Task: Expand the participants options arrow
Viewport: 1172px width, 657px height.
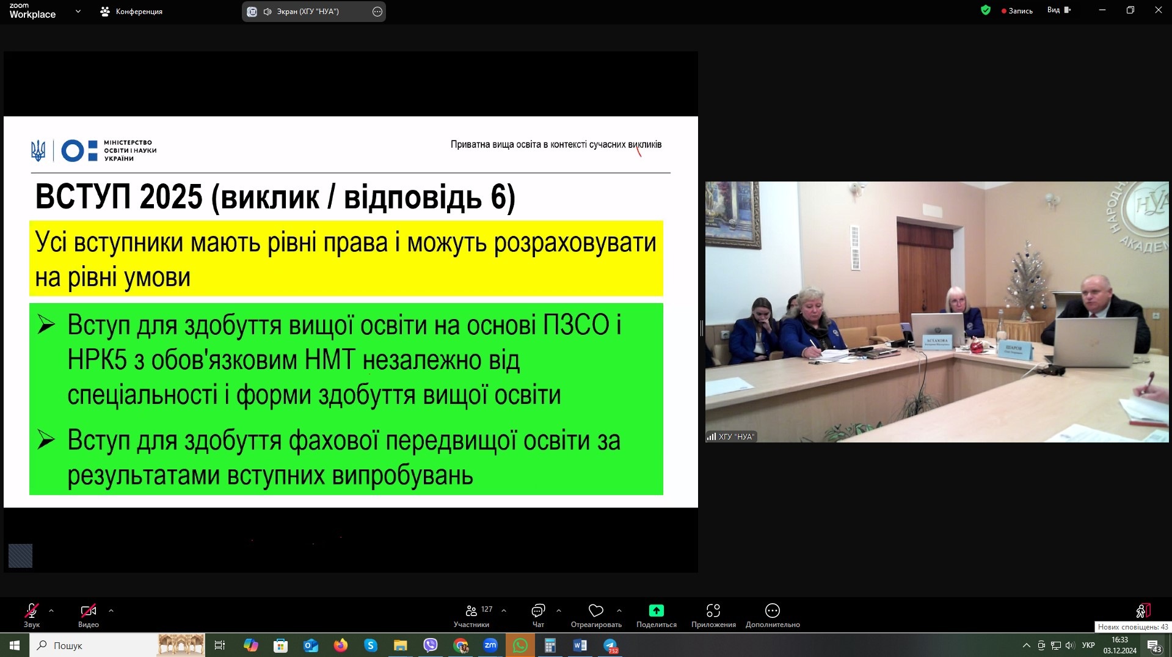Action: coord(504,611)
